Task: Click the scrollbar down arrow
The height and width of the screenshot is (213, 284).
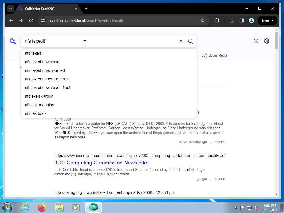Action: 277,194
